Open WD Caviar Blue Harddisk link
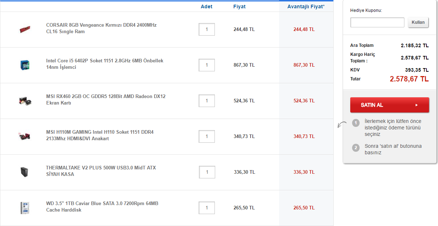438x226 pixels. 102,207
